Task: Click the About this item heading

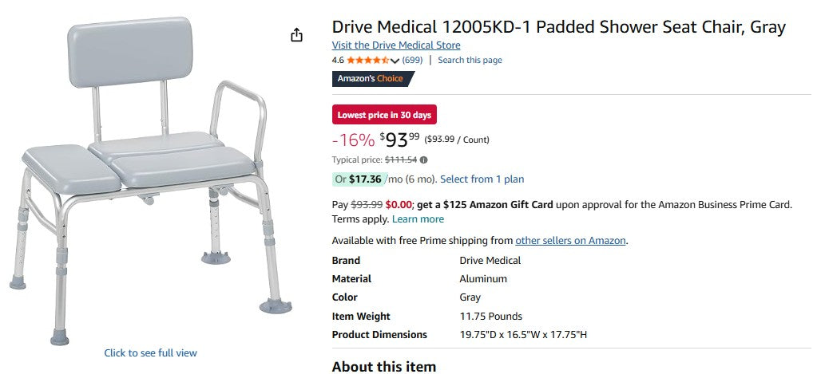Action: pos(384,367)
